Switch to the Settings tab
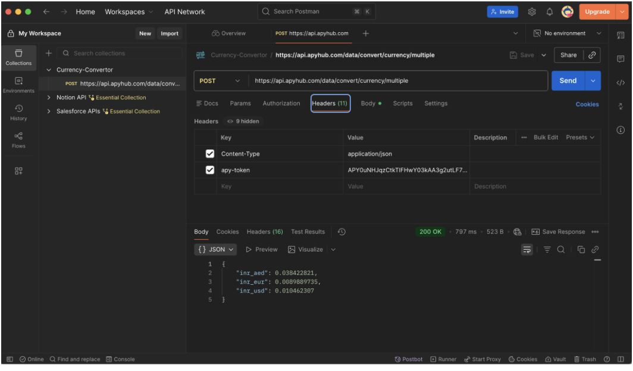Viewport: 633px width, 371px height. coord(436,103)
